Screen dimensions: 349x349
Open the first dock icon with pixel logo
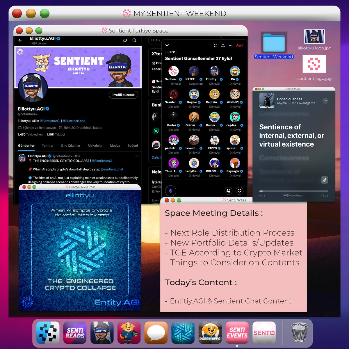click(x=48, y=333)
